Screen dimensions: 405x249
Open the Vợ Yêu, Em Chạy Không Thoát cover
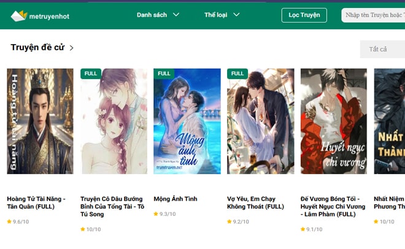pyautogui.click(x=260, y=121)
